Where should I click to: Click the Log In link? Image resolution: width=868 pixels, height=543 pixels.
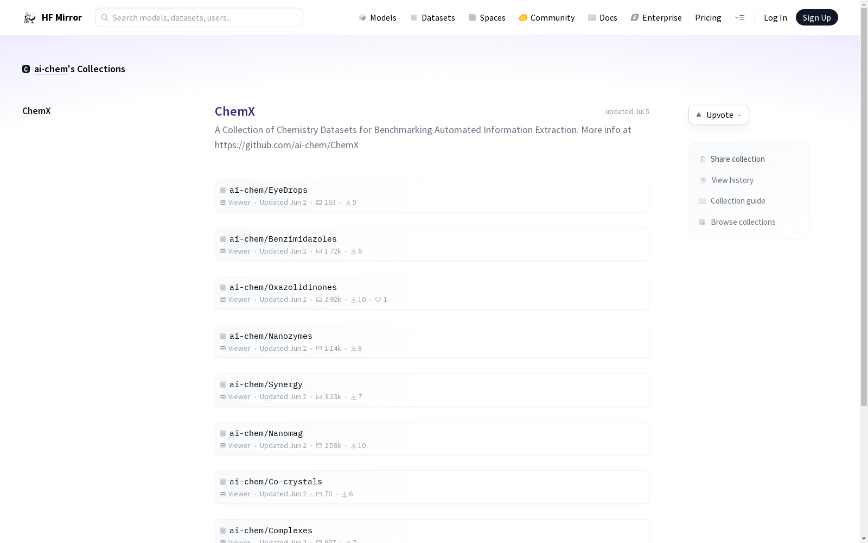(775, 18)
